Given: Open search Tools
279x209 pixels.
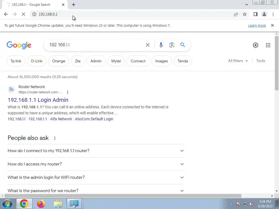Looking at the screenshot, I should click(x=260, y=61).
